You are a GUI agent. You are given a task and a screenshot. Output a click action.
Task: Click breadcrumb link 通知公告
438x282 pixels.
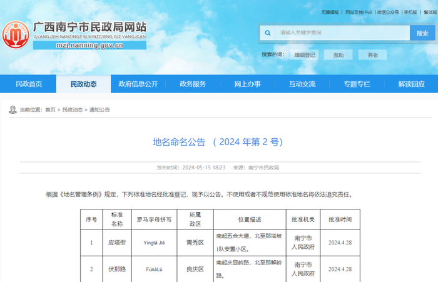coord(99,109)
